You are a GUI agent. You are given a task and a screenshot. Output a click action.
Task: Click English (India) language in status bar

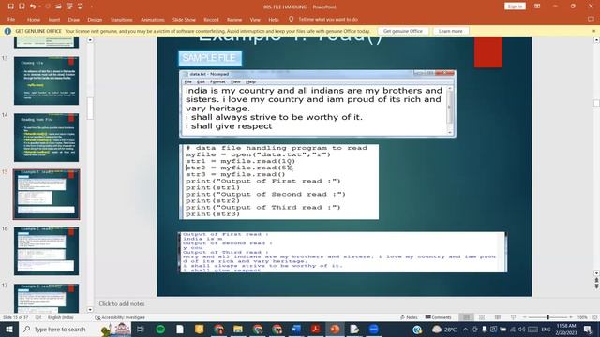(60, 317)
